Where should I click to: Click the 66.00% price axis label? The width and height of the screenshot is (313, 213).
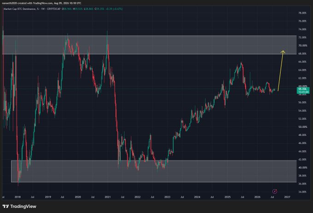[x=302, y=62]
